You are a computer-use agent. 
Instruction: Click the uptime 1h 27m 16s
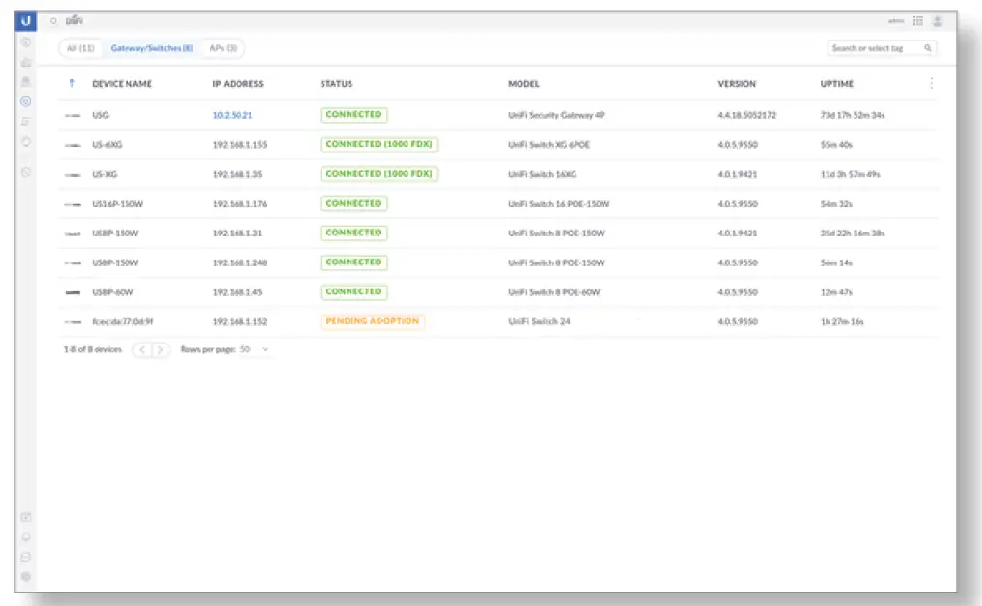coord(842,321)
